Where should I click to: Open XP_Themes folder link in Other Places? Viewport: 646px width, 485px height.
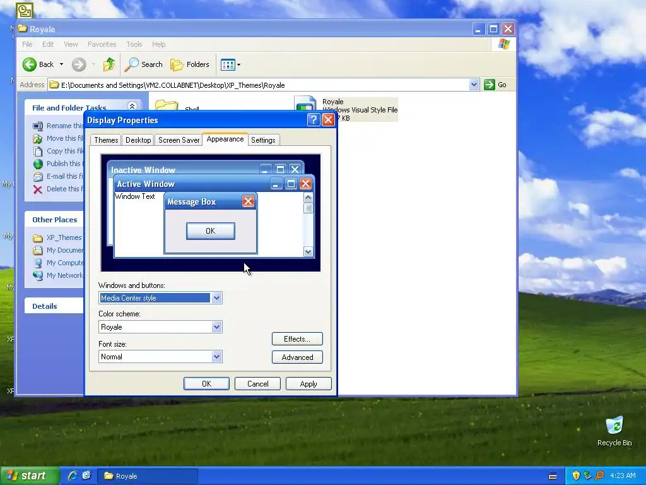point(64,237)
